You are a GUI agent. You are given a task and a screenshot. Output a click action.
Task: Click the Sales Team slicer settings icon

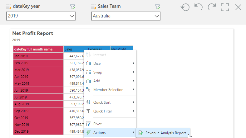click(x=93, y=7)
